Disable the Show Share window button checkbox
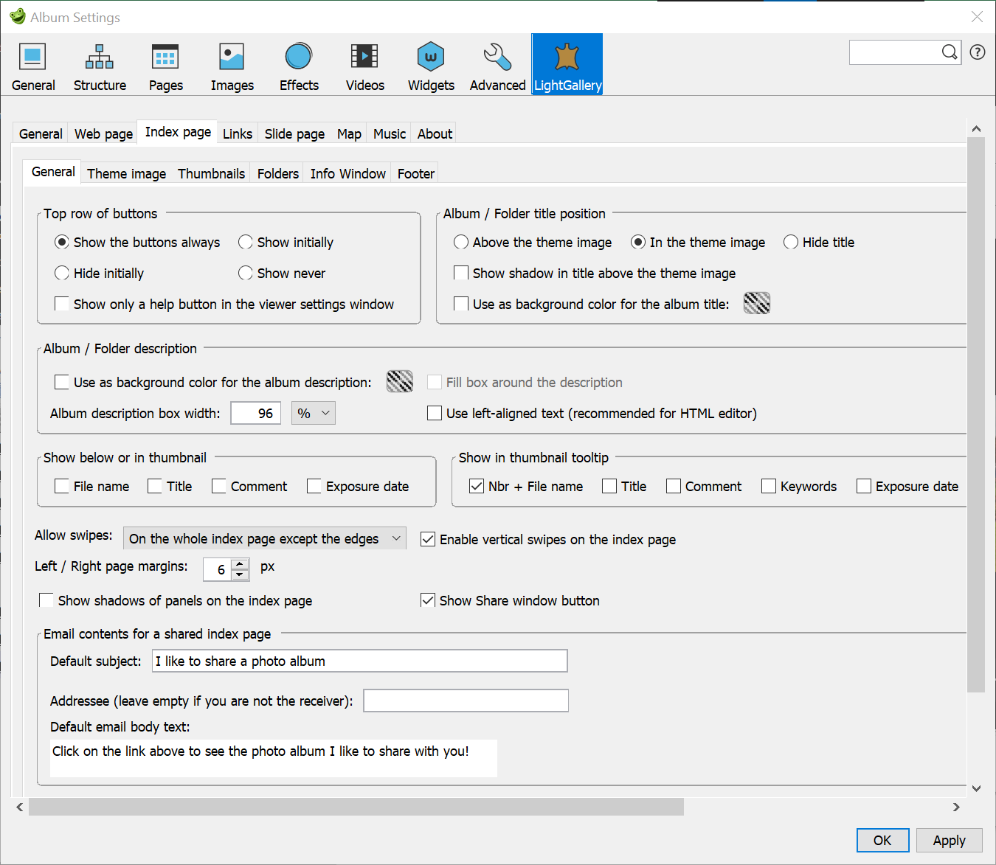This screenshot has width=996, height=865. [428, 600]
